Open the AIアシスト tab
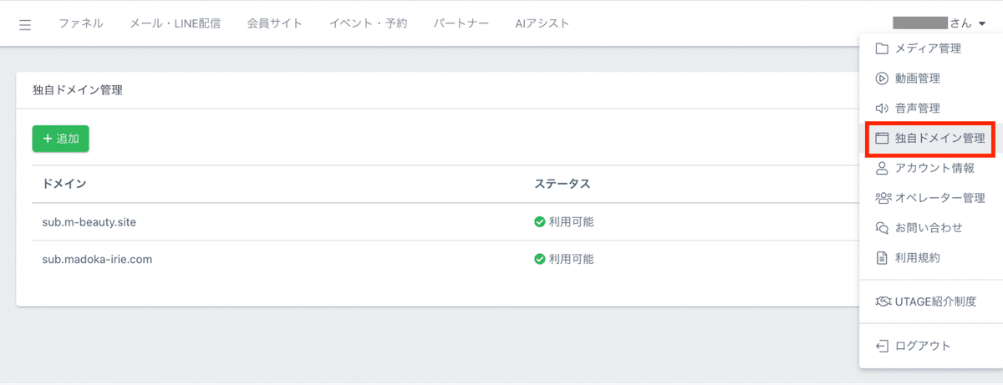The width and height of the screenshot is (1003, 385). click(x=542, y=23)
